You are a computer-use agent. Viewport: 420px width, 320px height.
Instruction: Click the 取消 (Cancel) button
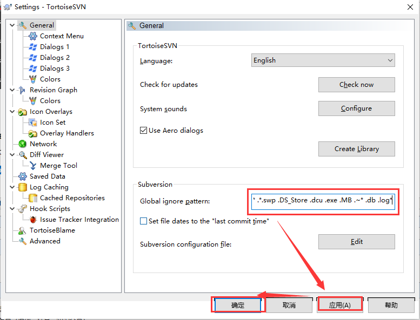coord(289,305)
